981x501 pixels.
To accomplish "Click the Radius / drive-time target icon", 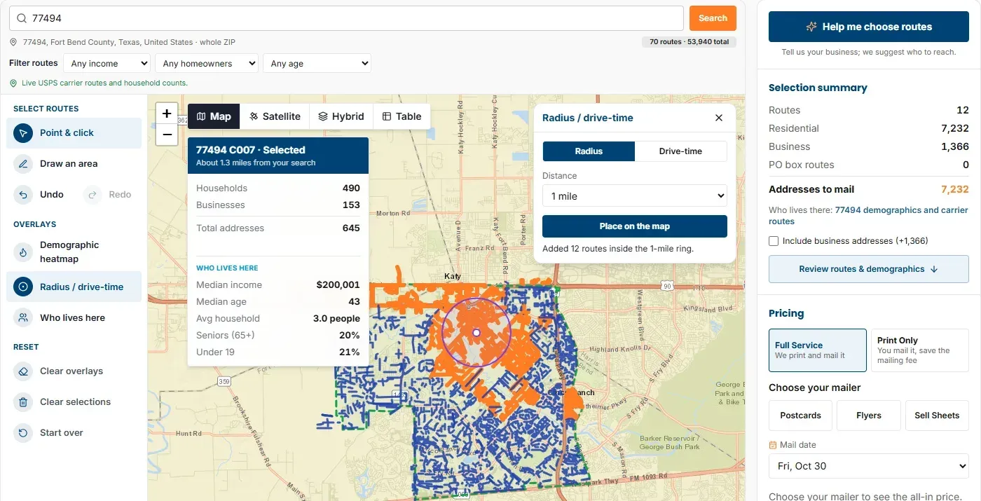I will 23,287.
